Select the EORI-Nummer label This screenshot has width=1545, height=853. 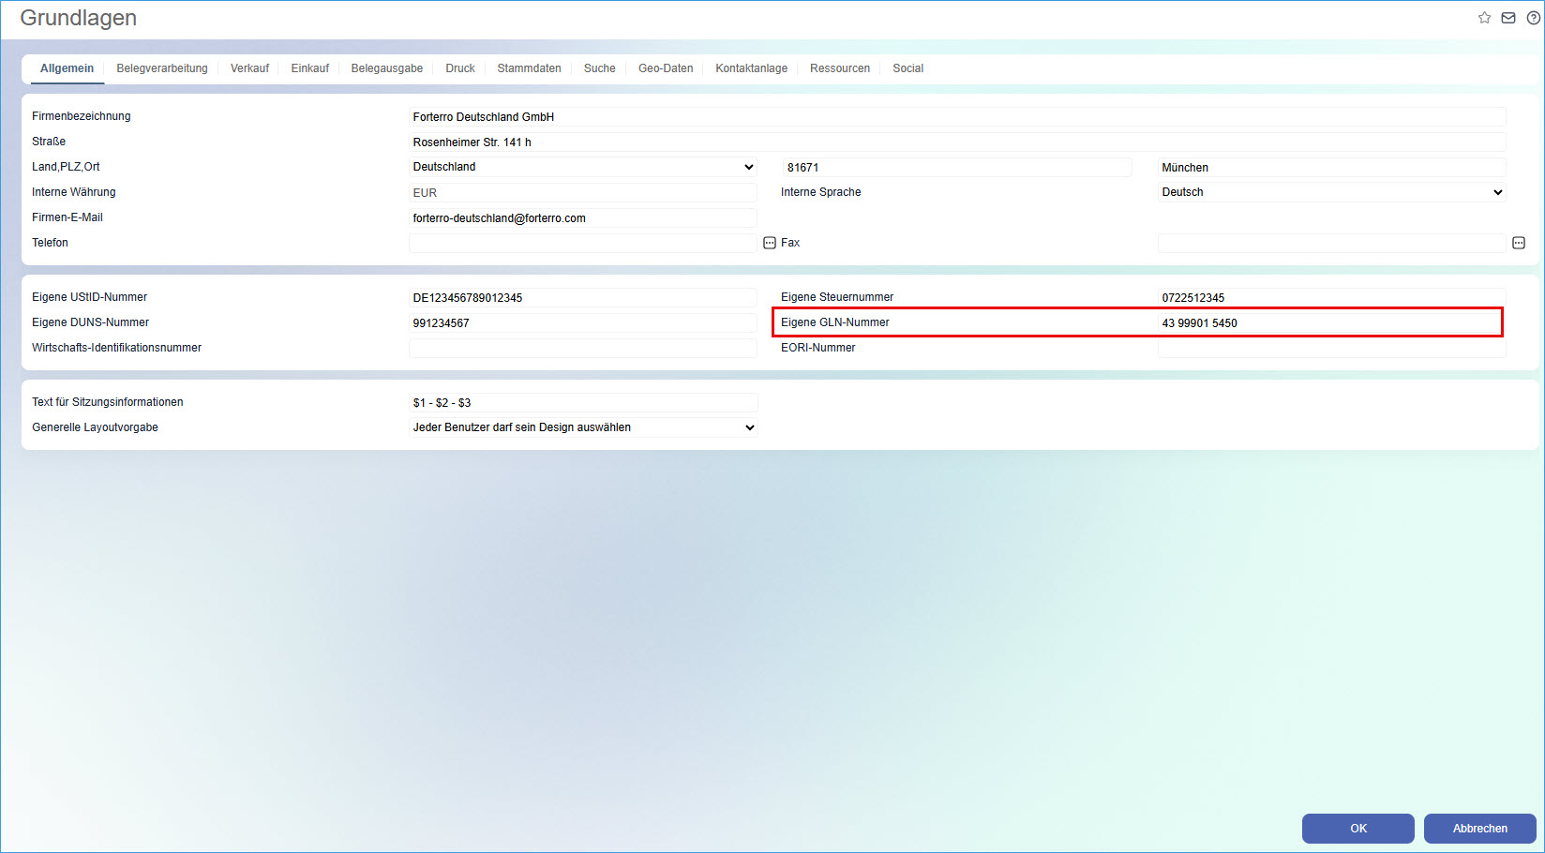click(x=818, y=348)
